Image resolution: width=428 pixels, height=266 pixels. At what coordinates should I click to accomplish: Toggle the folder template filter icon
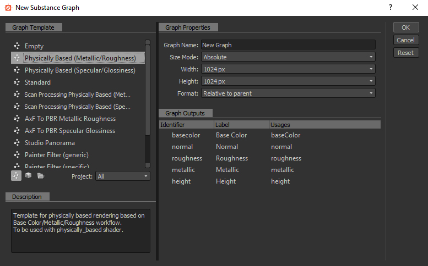click(x=40, y=176)
